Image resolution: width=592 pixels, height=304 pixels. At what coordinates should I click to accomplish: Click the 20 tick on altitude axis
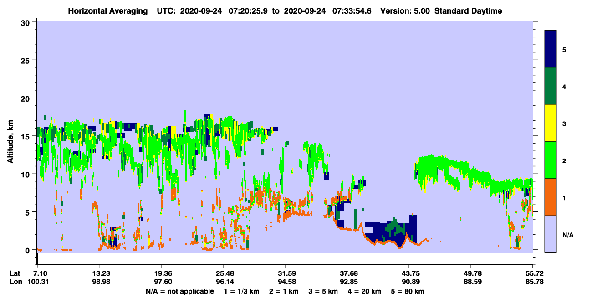point(26,98)
